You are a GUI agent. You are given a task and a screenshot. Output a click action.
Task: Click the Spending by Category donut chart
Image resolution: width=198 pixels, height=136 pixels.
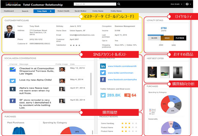click(171, 105)
